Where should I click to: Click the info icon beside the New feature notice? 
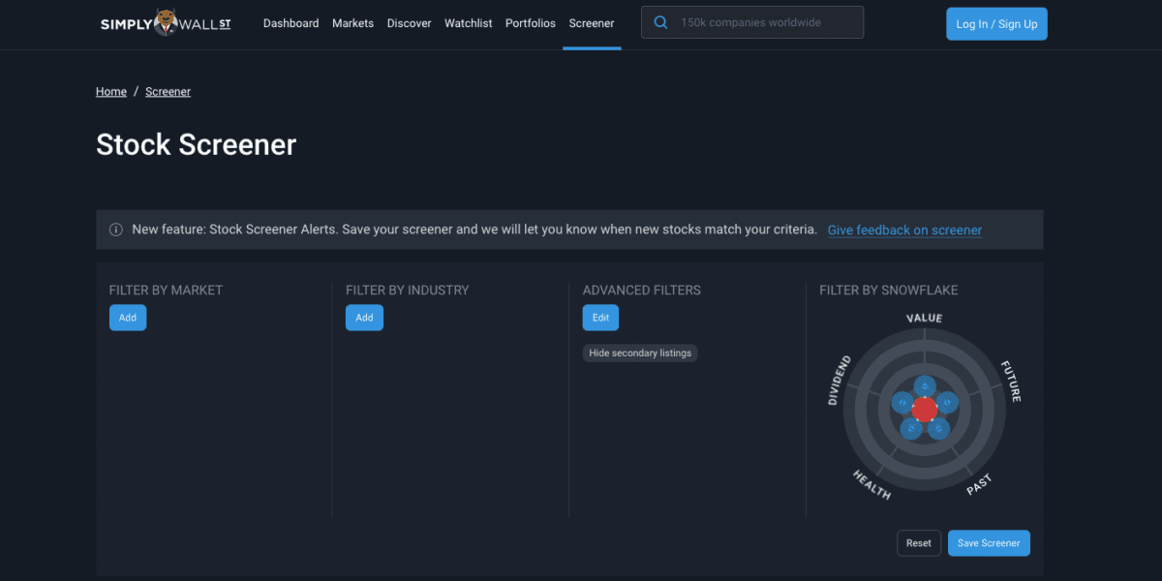click(x=116, y=230)
